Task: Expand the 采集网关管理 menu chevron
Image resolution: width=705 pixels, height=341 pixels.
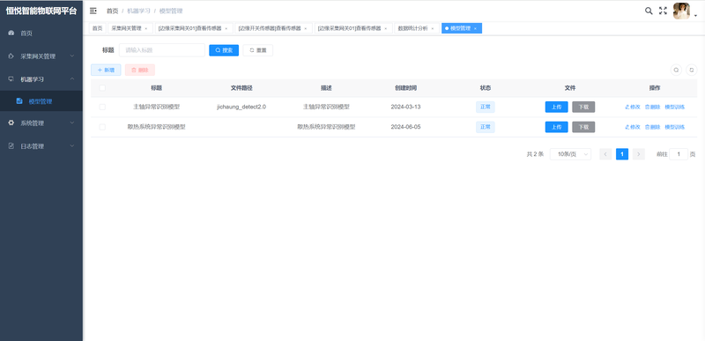Action: [72, 56]
